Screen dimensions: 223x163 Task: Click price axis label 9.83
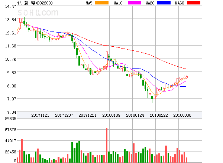12,73
